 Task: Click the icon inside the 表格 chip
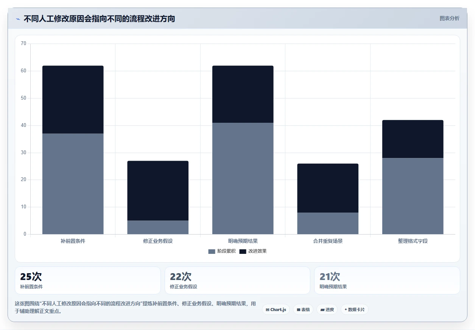pos(299,310)
